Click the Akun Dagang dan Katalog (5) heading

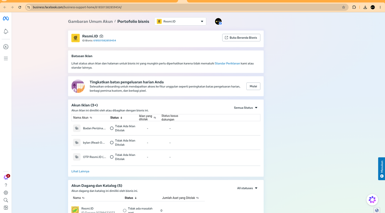[97, 186]
